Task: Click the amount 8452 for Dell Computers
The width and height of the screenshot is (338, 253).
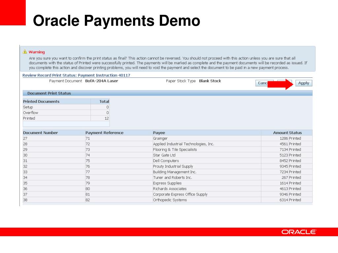Action: coord(284,161)
